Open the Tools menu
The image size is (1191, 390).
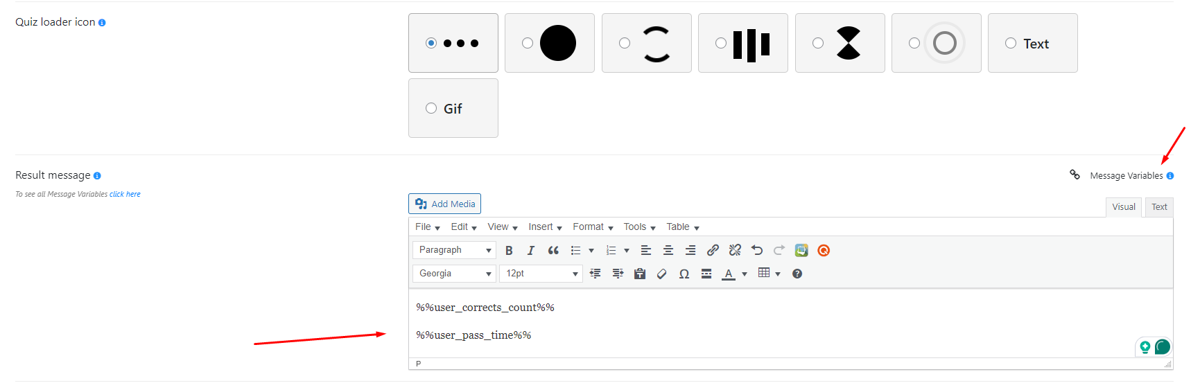coord(639,227)
